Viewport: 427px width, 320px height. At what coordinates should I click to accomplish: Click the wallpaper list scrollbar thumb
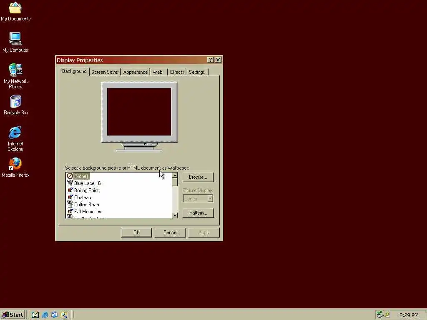(175, 182)
